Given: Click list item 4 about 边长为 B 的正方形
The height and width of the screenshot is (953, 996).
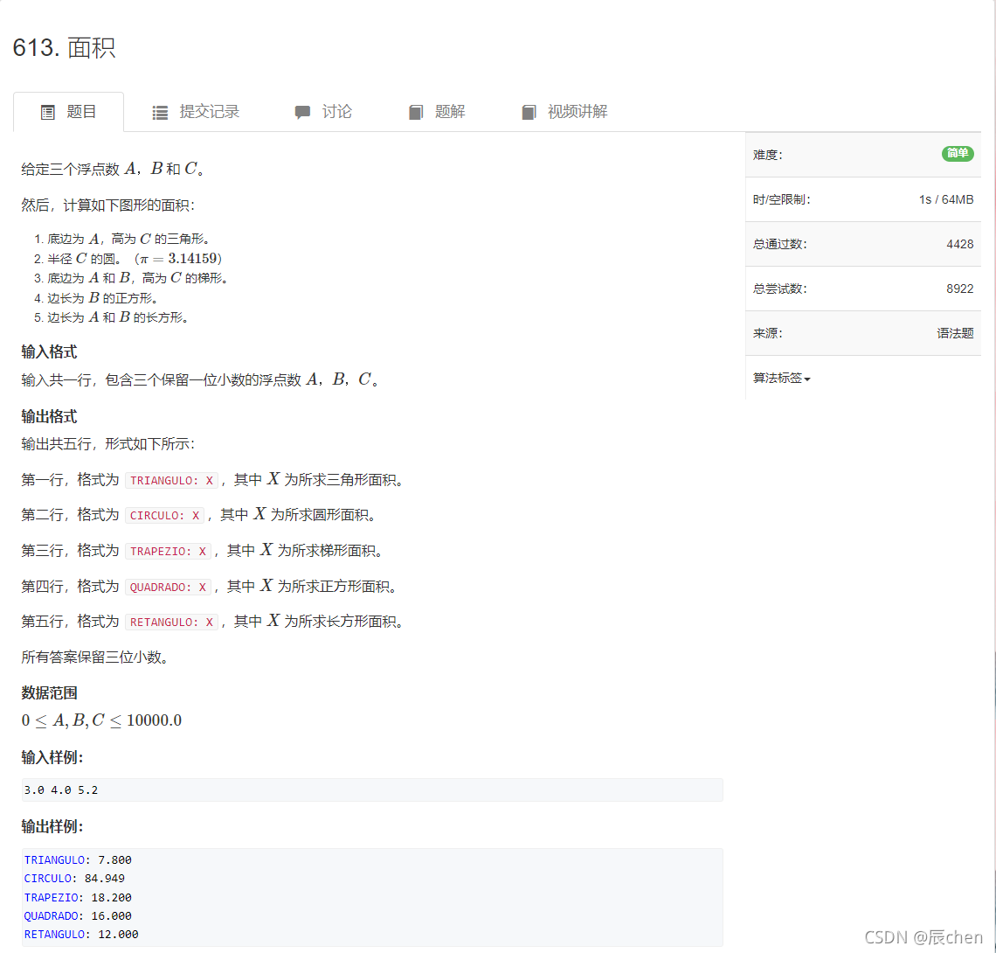Looking at the screenshot, I should pyautogui.click(x=96, y=298).
